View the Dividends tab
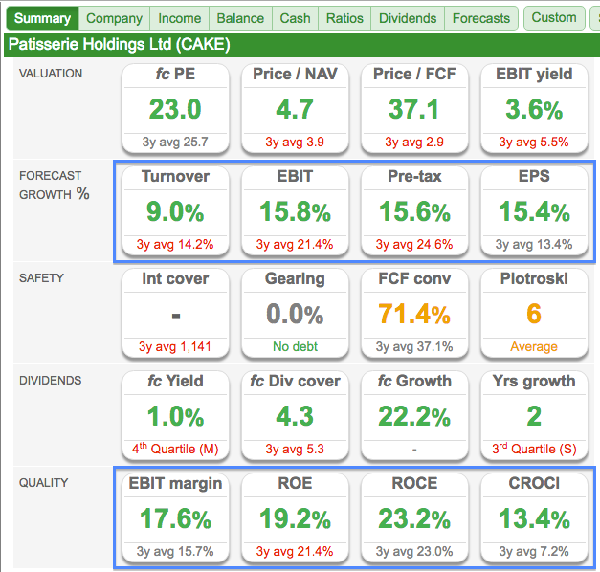 point(408,18)
